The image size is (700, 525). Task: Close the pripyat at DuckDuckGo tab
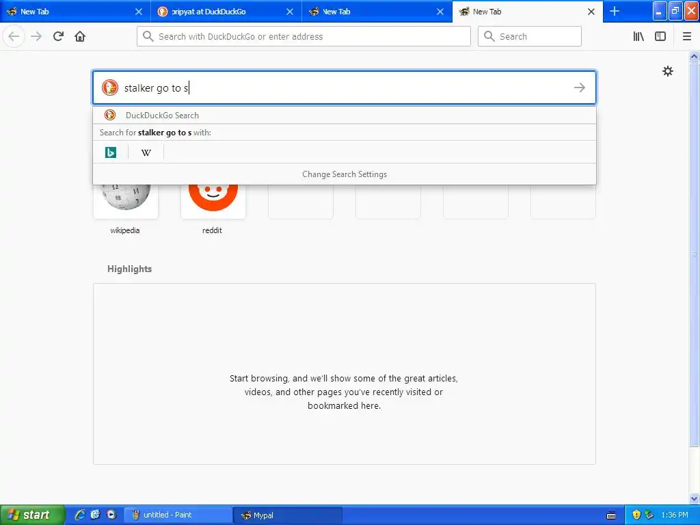tap(290, 12)
